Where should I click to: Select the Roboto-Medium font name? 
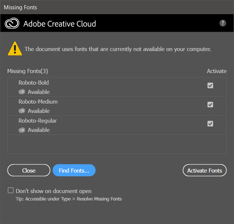pos(38,102)
